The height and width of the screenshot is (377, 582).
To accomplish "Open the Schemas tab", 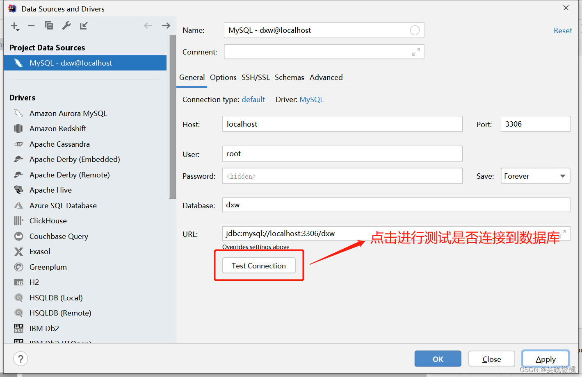I will pyautogui.click(x=290, y=77).
